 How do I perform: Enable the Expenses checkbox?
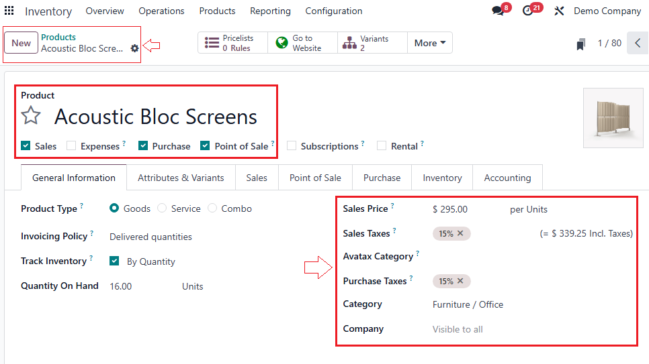(x=71, y=146)
